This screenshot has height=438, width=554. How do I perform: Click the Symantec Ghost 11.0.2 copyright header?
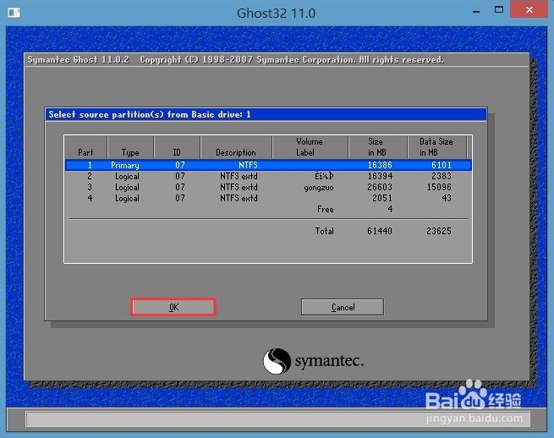(235, 59)
